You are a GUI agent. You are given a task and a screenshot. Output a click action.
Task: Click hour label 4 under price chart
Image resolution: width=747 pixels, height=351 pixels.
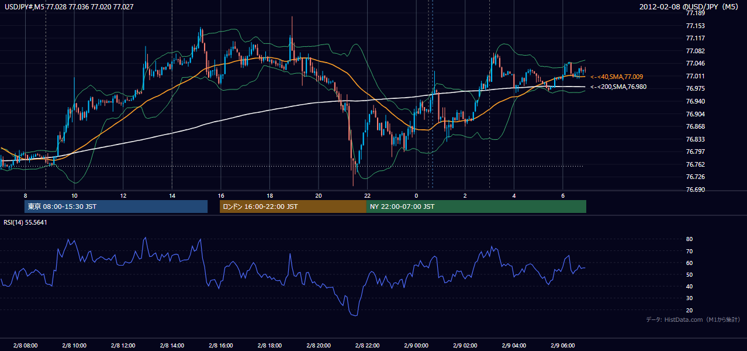(x=514, y=195)
